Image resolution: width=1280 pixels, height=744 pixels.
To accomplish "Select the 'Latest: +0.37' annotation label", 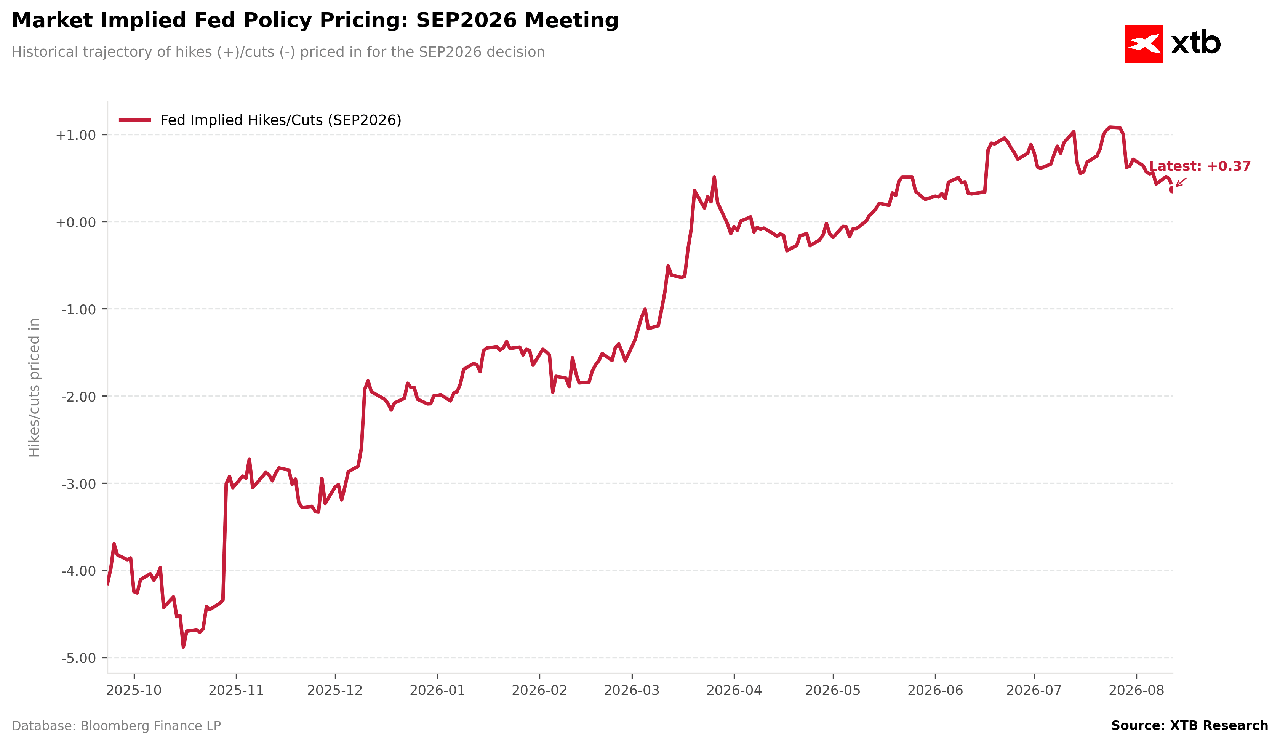I will point(1200,166).
